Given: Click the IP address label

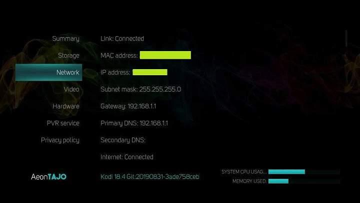Looking at the screenshot, I should pos(115,73).
